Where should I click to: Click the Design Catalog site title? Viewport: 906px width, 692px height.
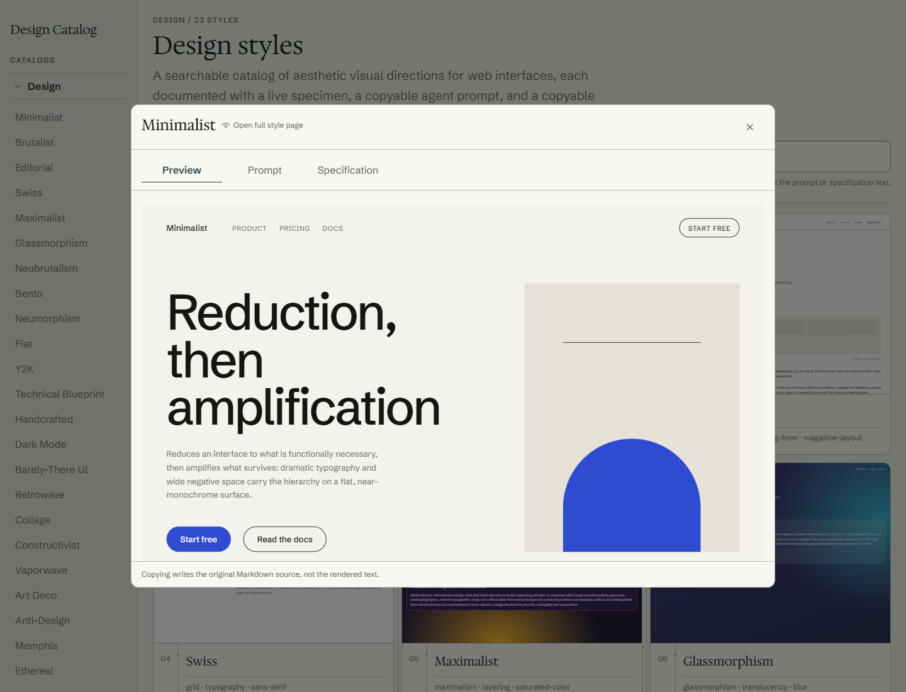pyautogui.click(x=53, y=30)
